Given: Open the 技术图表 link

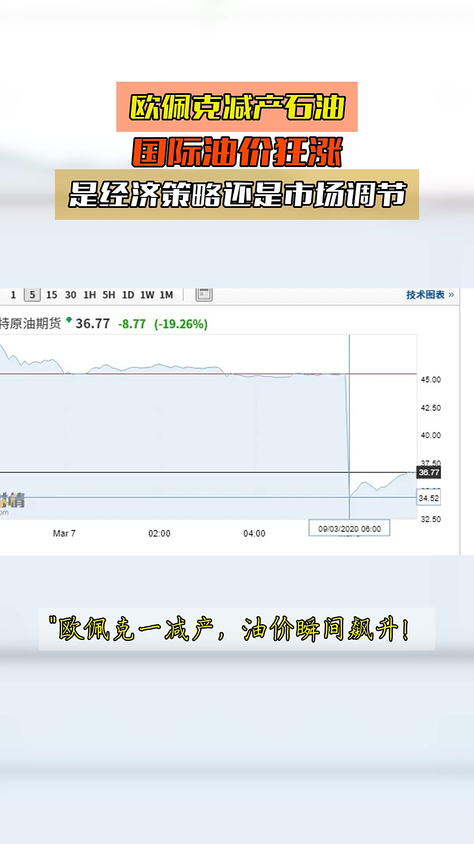Looking at the screenshot, I should point(430,295).
